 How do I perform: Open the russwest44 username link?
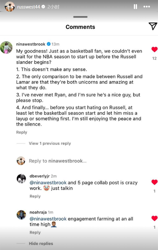coord(28,7)
